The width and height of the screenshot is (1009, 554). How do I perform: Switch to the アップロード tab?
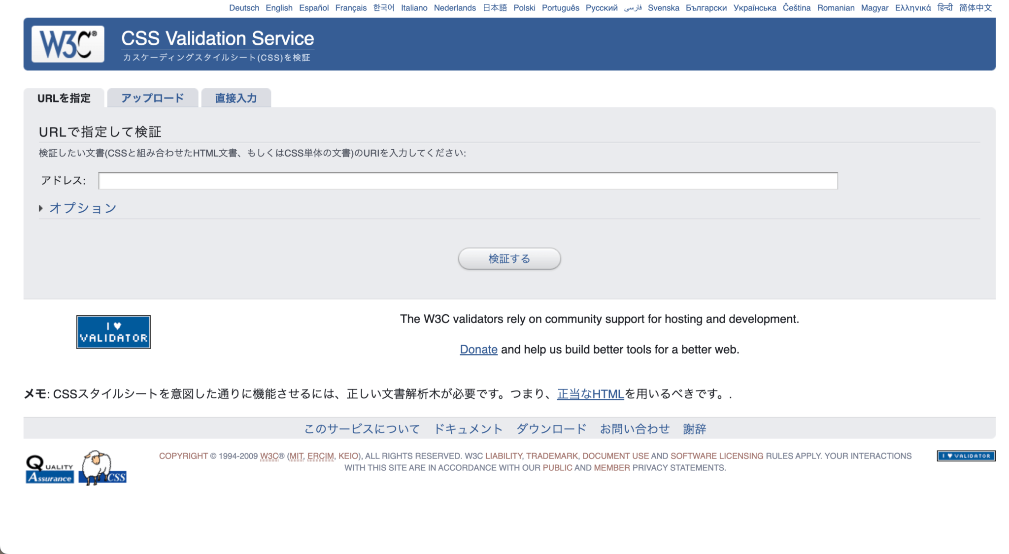(153, 98)
